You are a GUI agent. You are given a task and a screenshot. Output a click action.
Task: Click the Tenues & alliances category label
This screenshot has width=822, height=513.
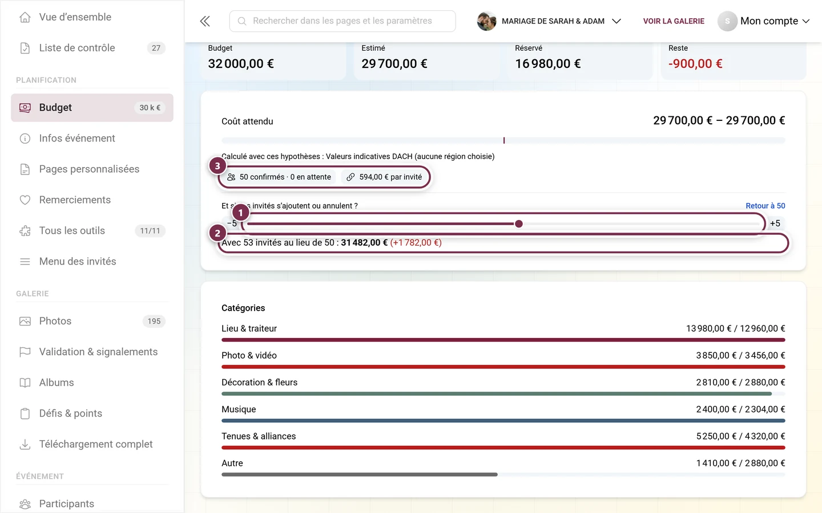pyautogui.click(x=259, y=436)
